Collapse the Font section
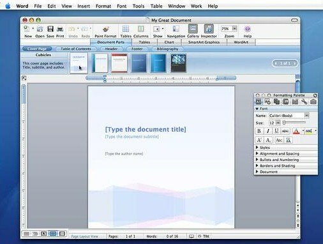This screenshot has width=323, height=244. click(x=257, y=109)
